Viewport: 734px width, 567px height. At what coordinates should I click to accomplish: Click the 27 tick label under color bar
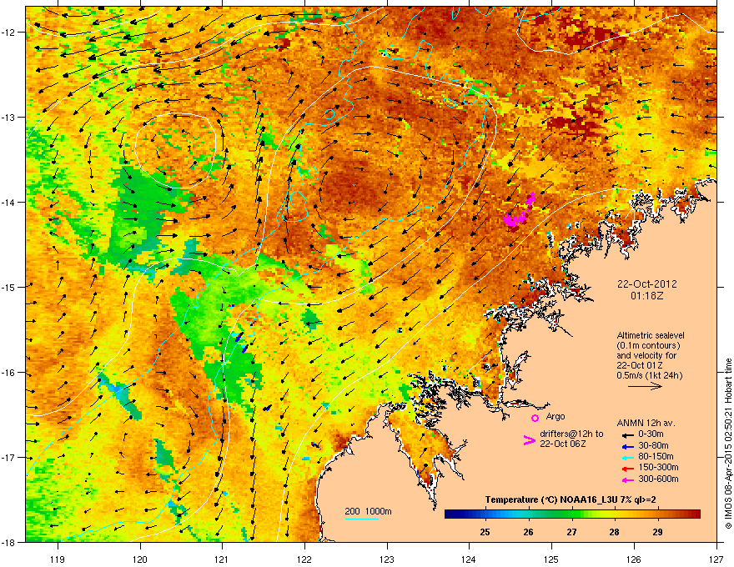point(571,532)
